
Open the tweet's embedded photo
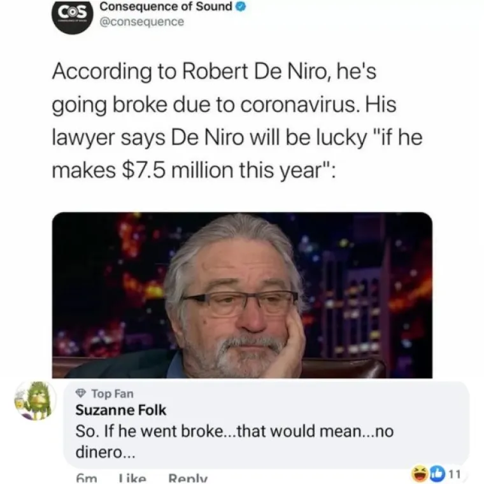[242, 295]
